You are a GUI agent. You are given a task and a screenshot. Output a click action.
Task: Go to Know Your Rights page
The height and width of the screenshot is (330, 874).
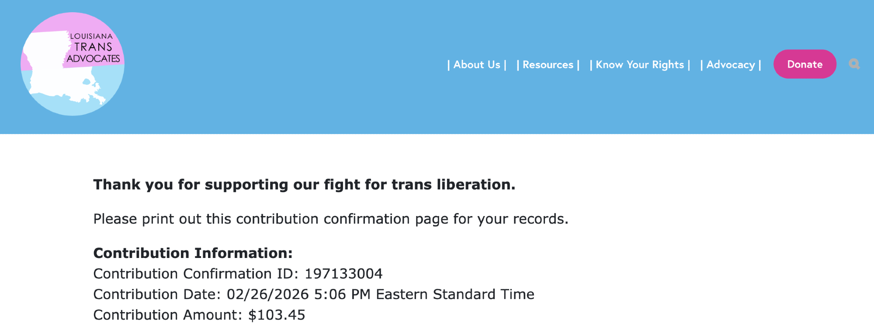640,65
